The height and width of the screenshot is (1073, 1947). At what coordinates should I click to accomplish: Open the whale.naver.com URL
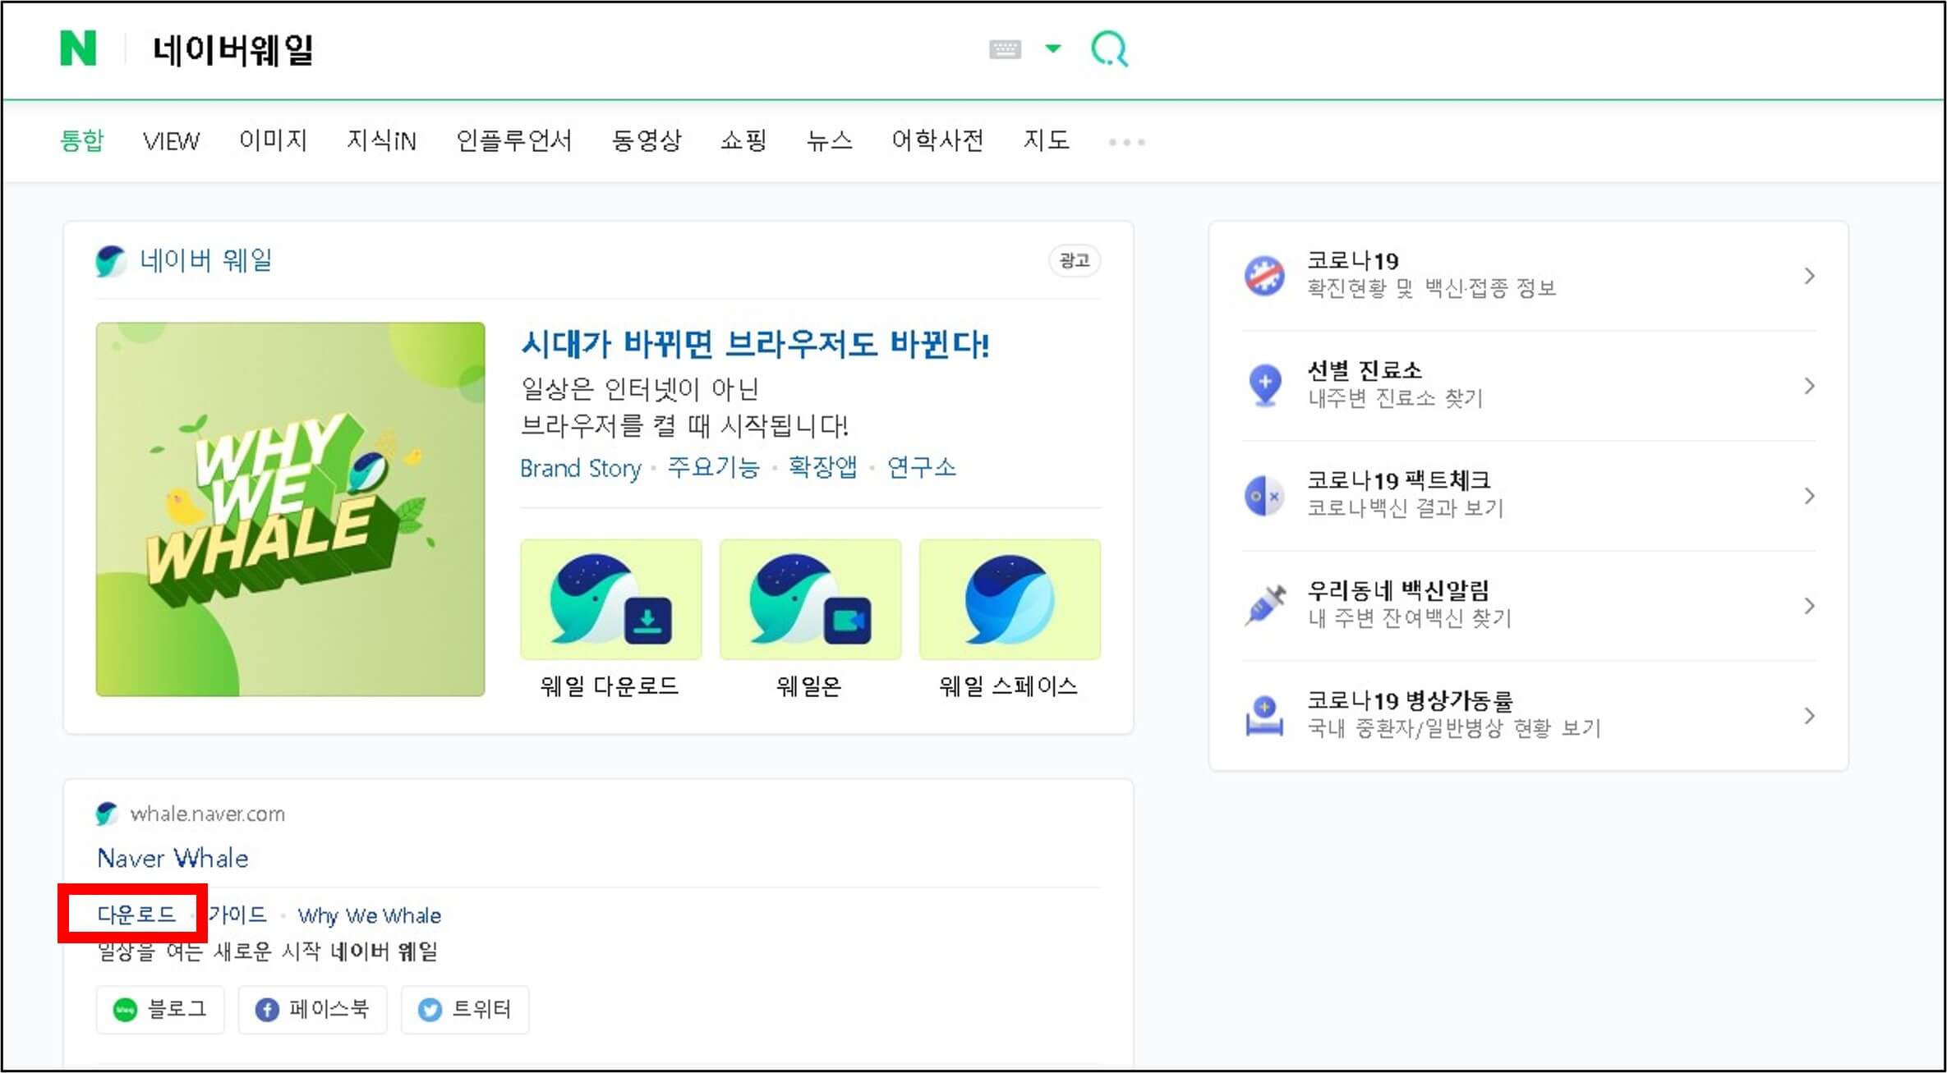click(208, 814)
